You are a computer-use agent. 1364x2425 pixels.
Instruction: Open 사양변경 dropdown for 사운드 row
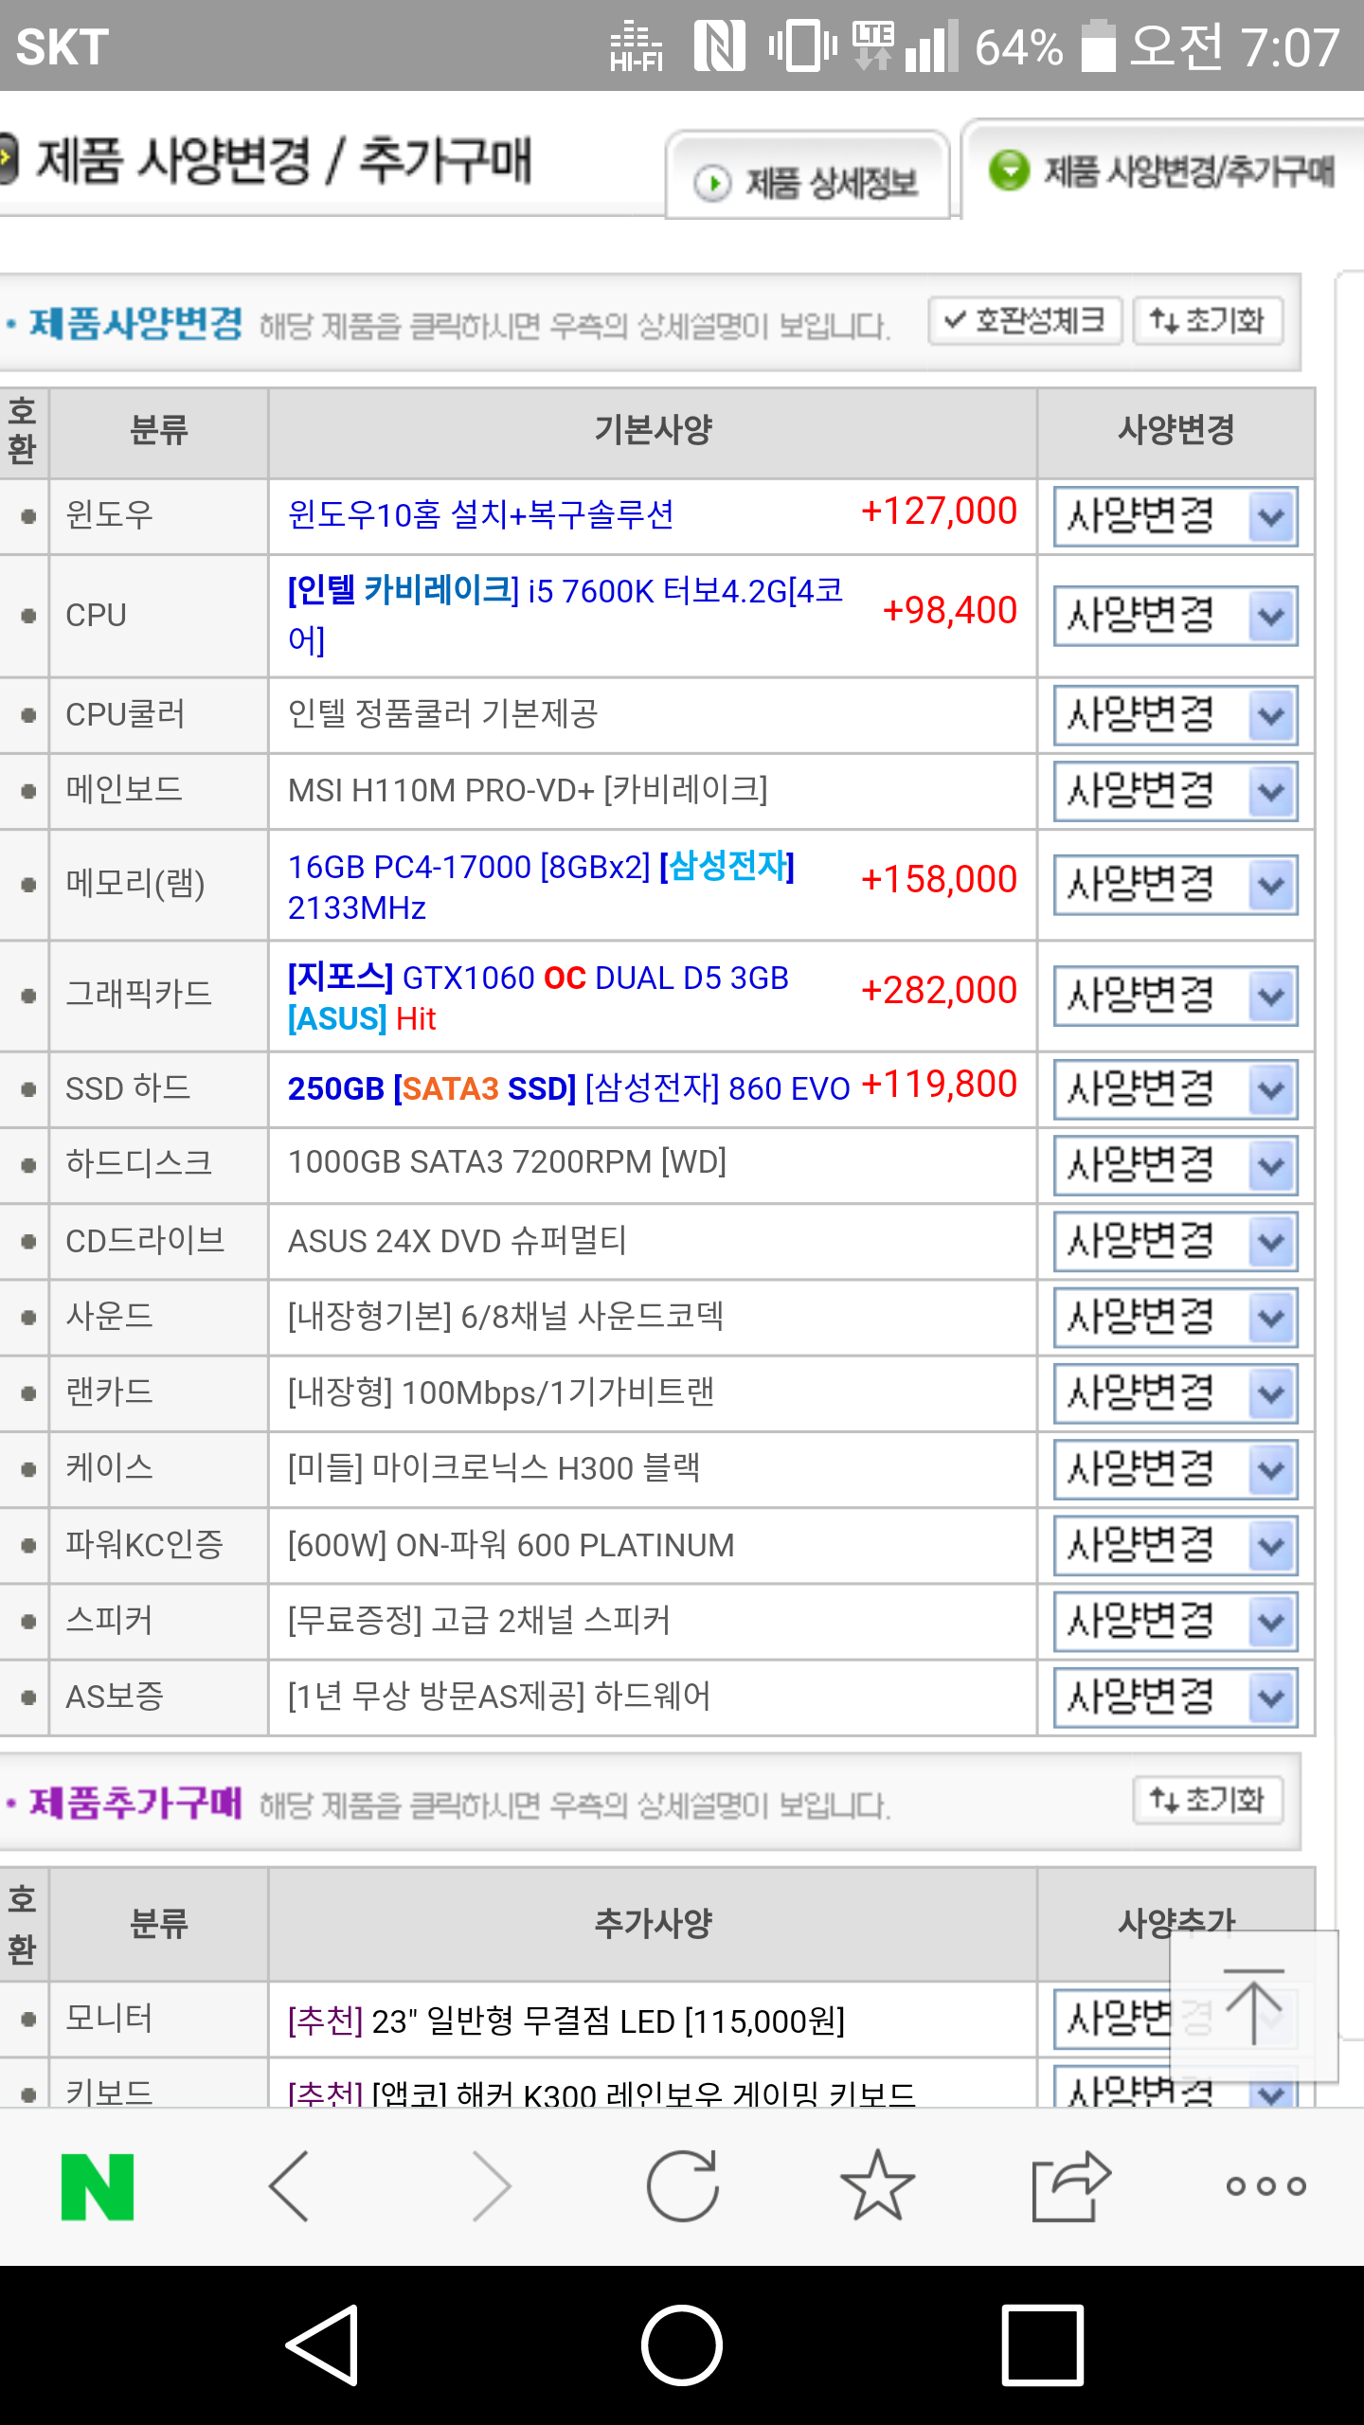pos(1176,1318)
